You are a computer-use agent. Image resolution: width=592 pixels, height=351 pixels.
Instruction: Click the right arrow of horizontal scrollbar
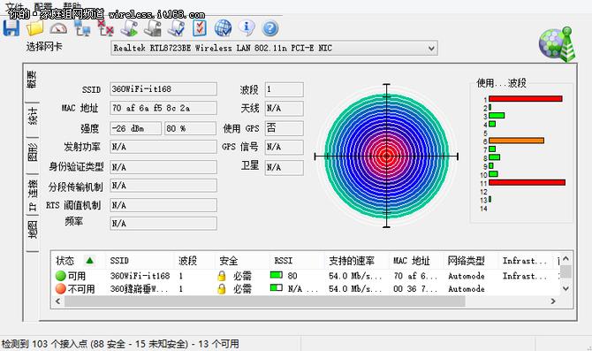[x=553, y=301]
